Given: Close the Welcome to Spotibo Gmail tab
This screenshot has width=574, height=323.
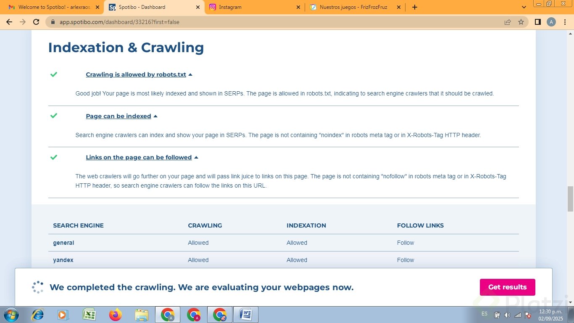Looking at the screenshot, I should coord(98,7).
